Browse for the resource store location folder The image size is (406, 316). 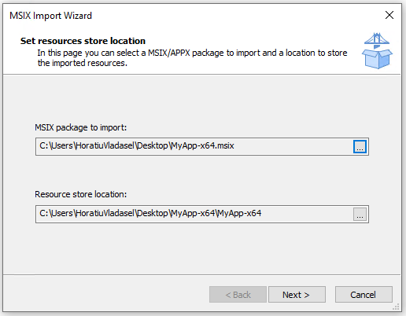(x=360, y=215)
